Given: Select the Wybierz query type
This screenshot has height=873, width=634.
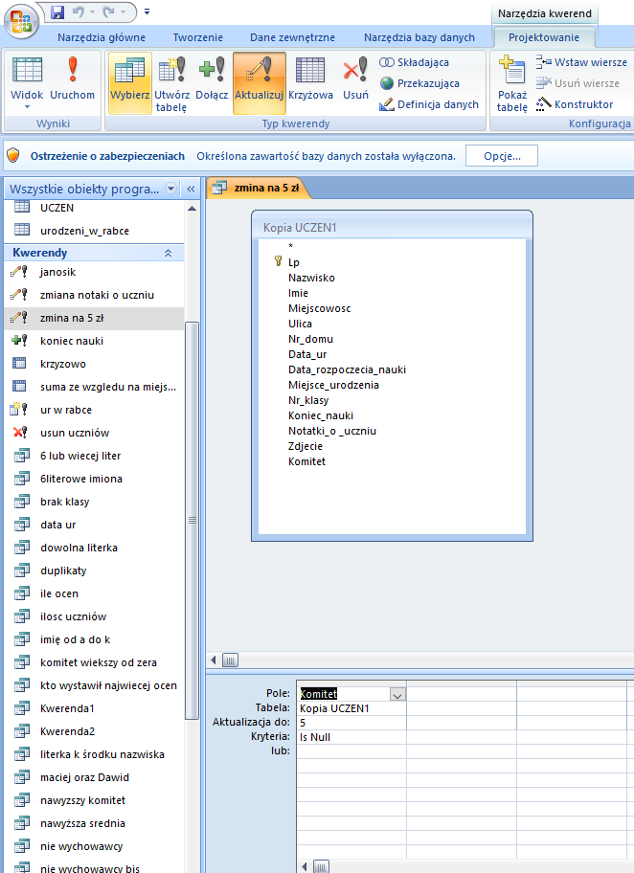Looking at the screenshot, I should [129, 82].
